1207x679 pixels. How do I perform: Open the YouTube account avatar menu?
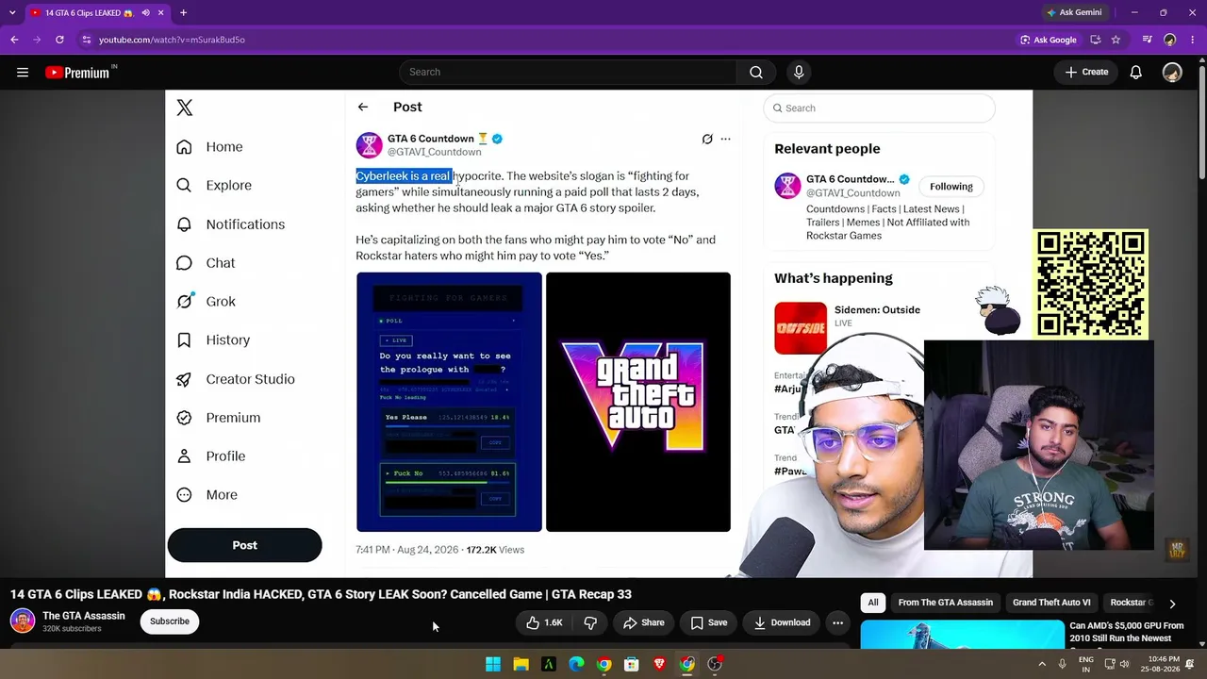point(1172,72)
